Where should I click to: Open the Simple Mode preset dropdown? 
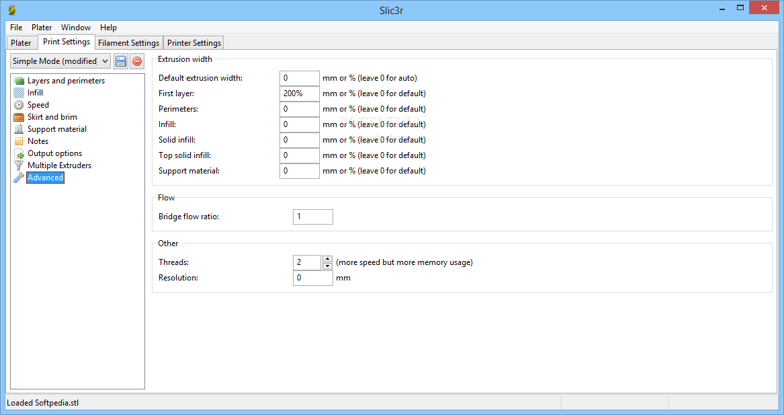pyautogui.click(x=60, y=61)
